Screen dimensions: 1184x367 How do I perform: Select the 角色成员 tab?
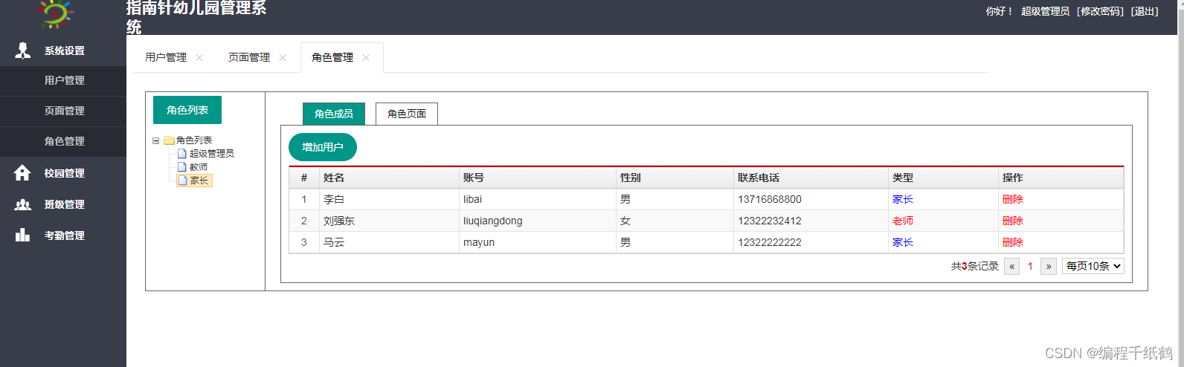click(334, 114)
